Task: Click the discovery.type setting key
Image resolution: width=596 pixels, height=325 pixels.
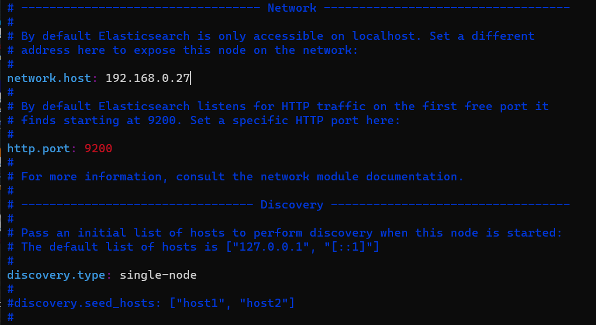Action: point(56,275)
